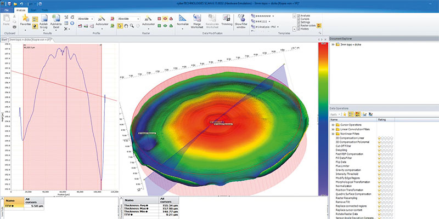Click the delete X icon in Results group
This screenshot has height=219, width=439.
click(66, 29)
